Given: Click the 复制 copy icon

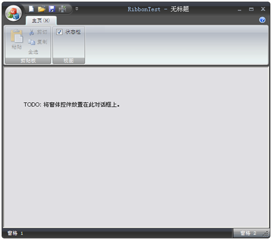Looking at the screenshot, I should point(32,42).
